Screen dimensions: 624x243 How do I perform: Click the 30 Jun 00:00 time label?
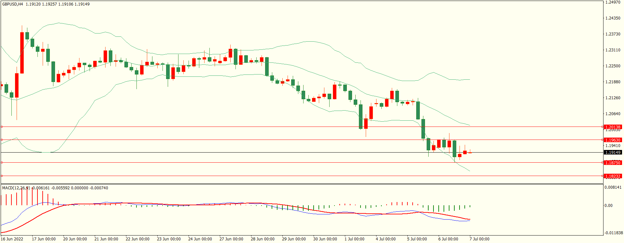coord(325,239)
